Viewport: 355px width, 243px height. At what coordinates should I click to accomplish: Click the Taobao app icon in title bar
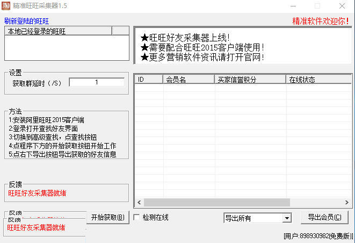(x=6, y=6)
